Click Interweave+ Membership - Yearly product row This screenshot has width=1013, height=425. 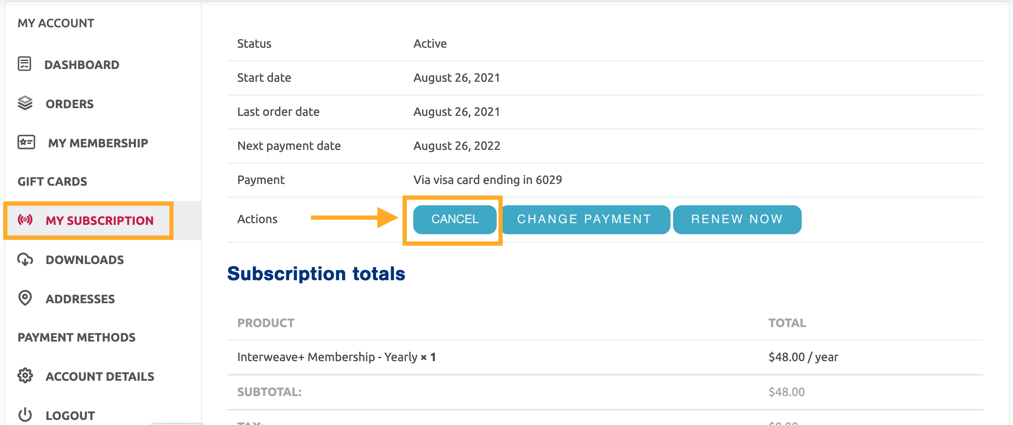(x=605, y=357)
